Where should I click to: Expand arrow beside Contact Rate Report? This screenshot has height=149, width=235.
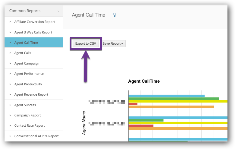point(10,125)
